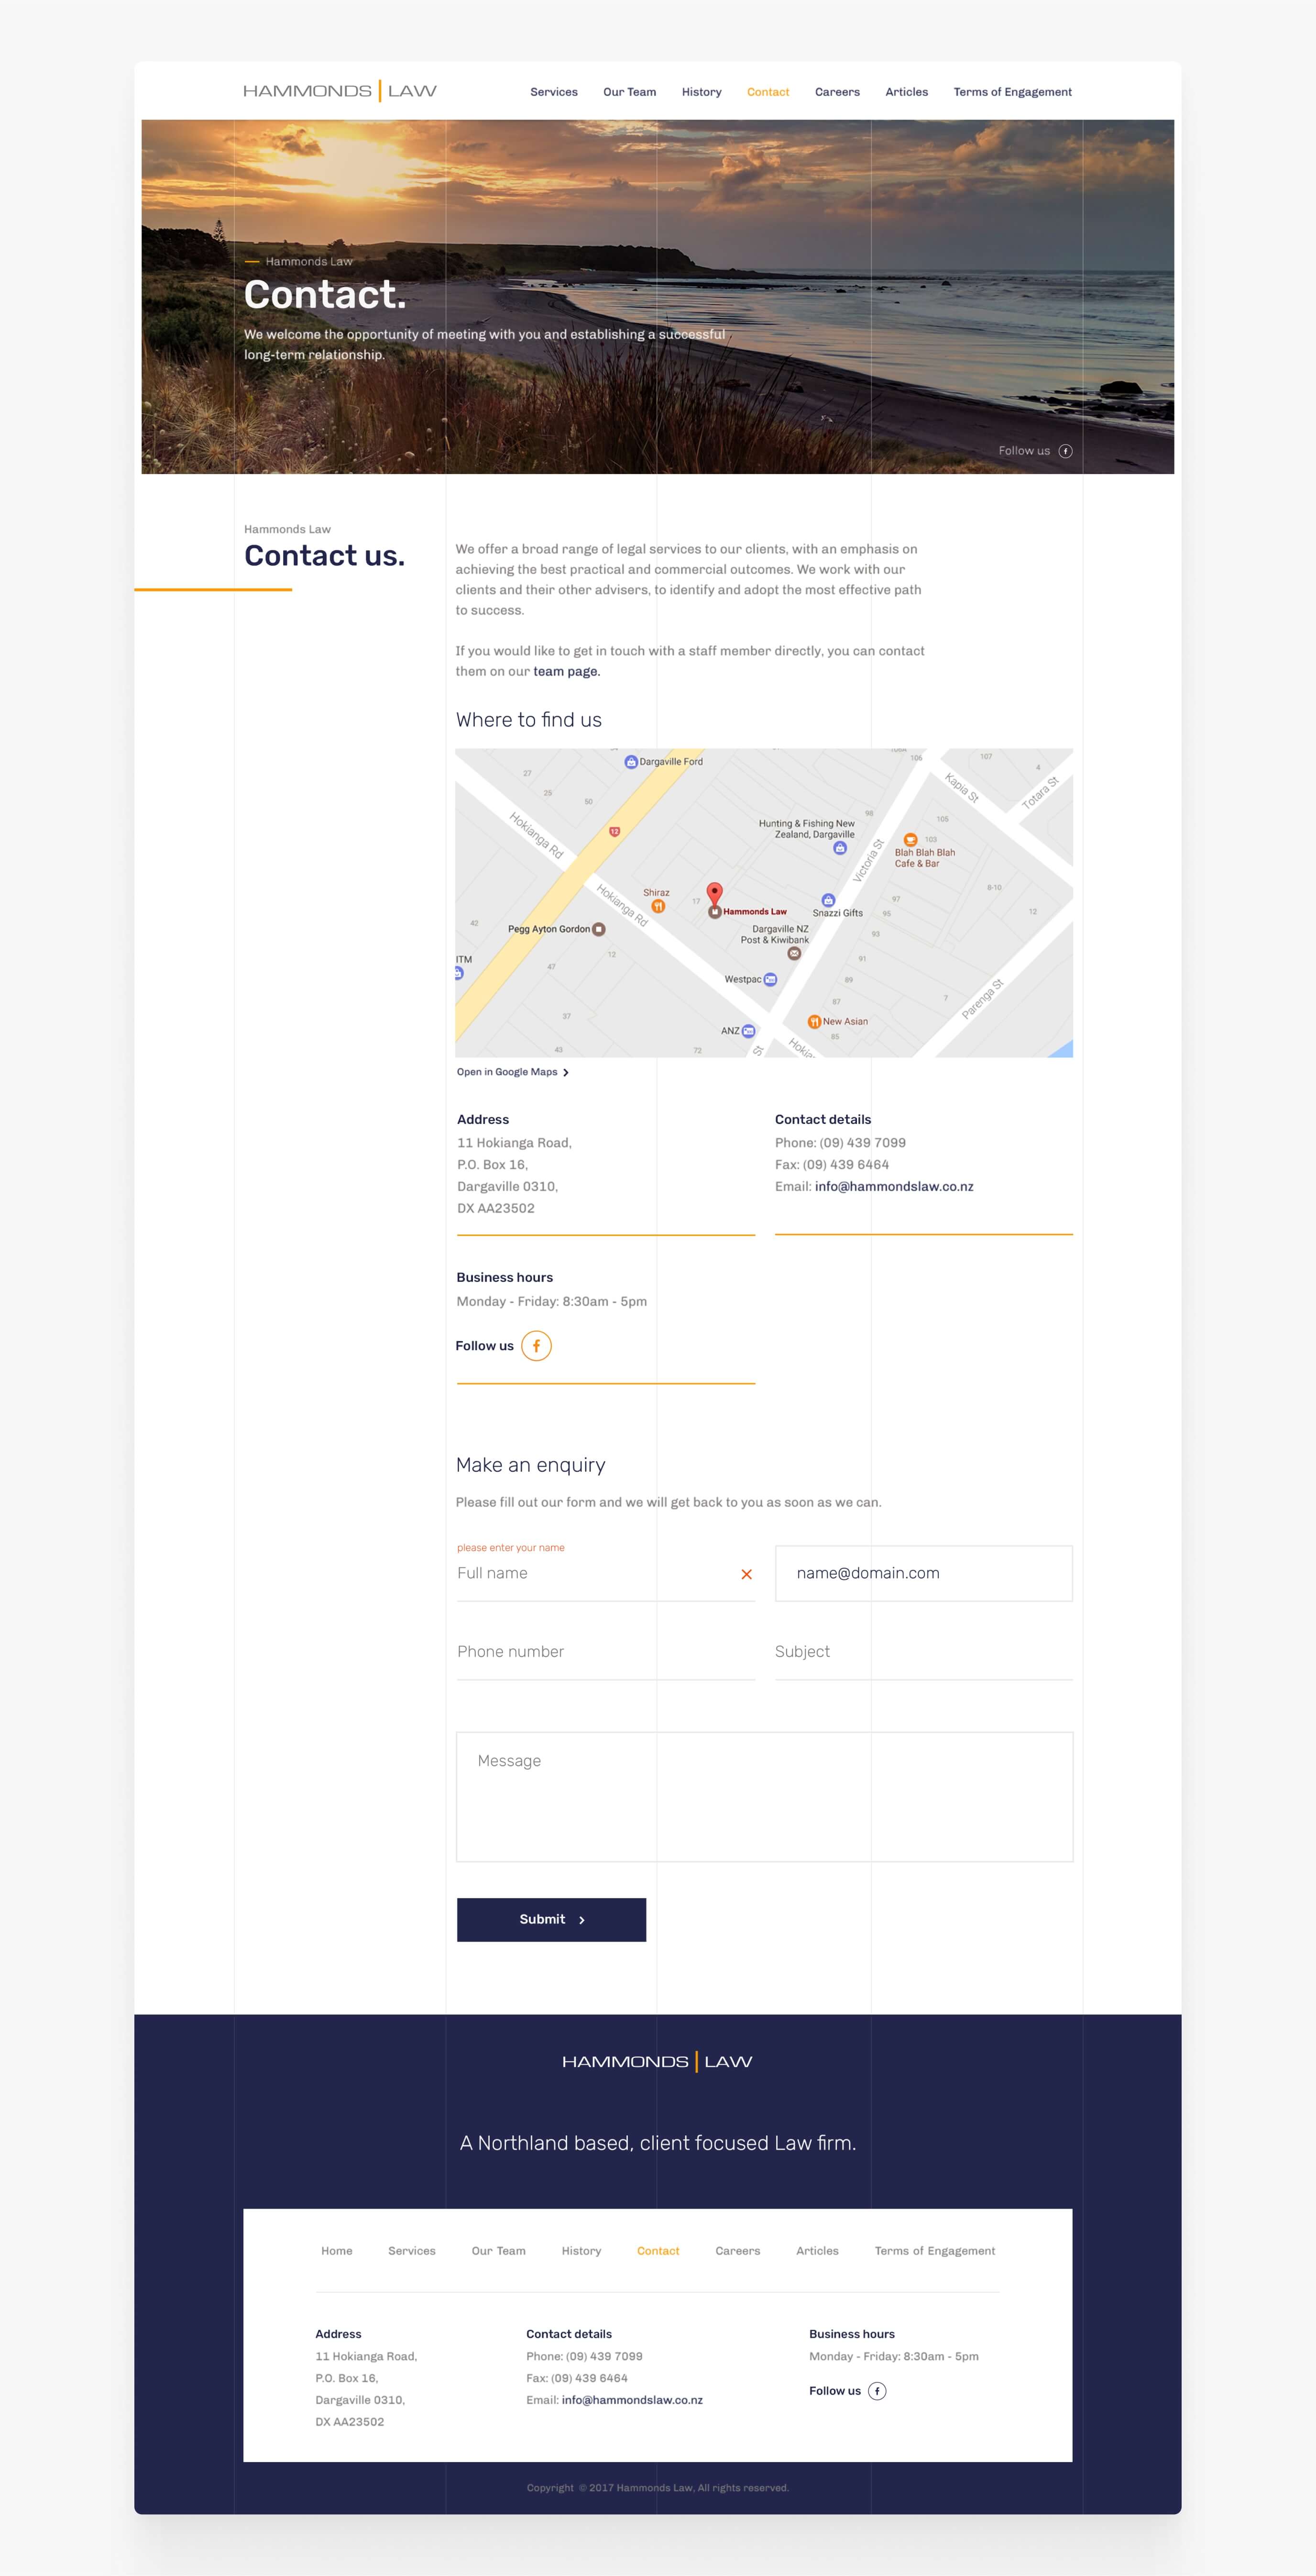1316x2576 pixels.
Task: Click the Shiraz restaurant map marker
Action: (x=658, y=906)
